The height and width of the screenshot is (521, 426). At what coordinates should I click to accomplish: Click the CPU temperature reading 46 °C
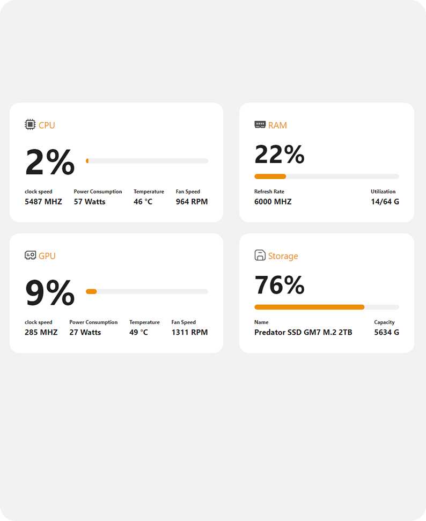[x=143, y=202]
